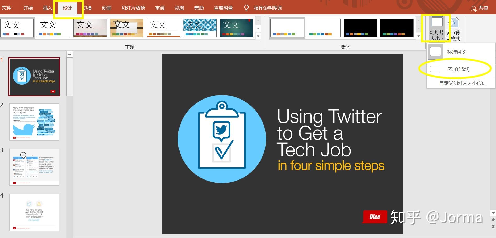Select the second black variant with green bar
The width and height of the screenshot is (496, 238).
(397, 28)
